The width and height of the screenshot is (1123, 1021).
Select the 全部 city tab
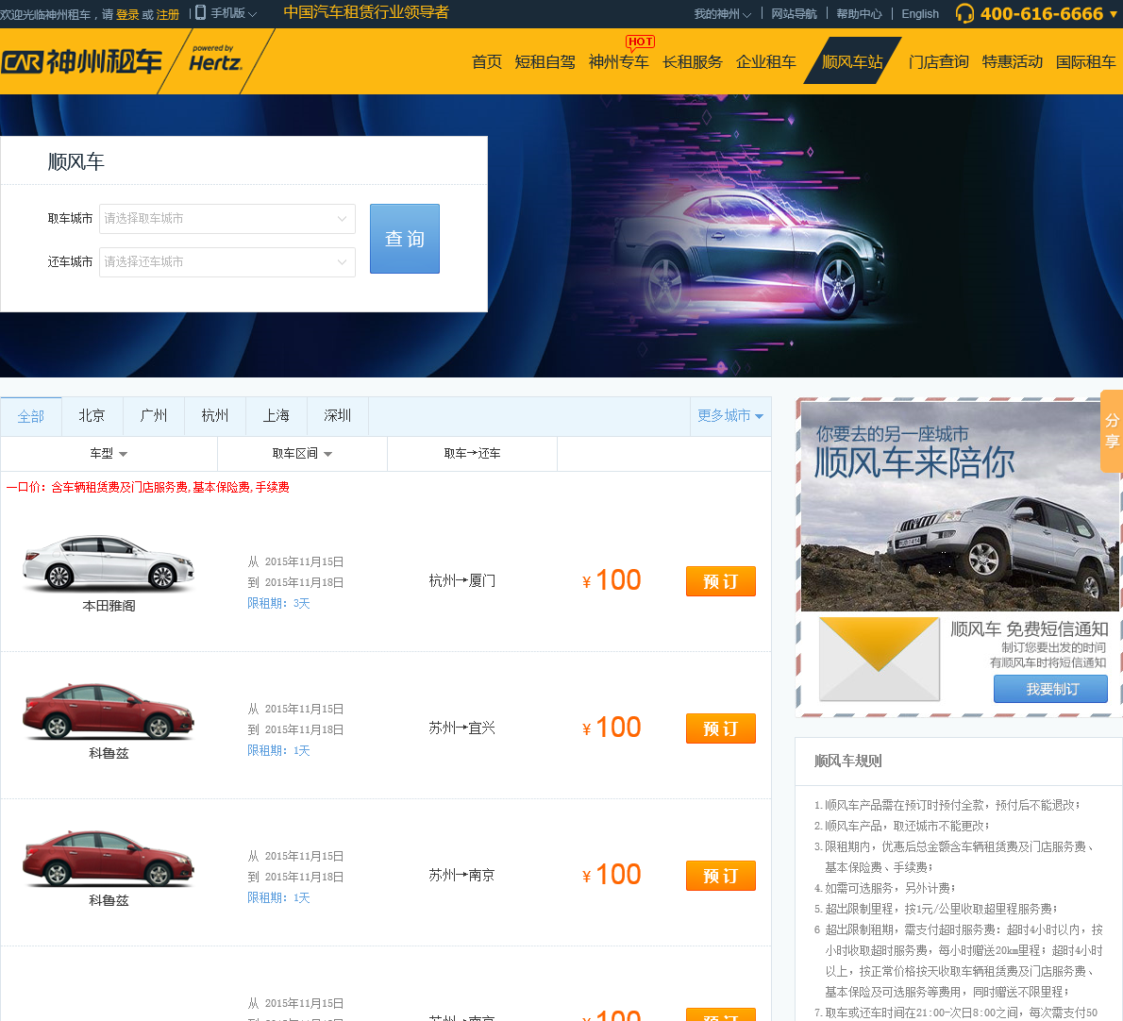[31, 416]
